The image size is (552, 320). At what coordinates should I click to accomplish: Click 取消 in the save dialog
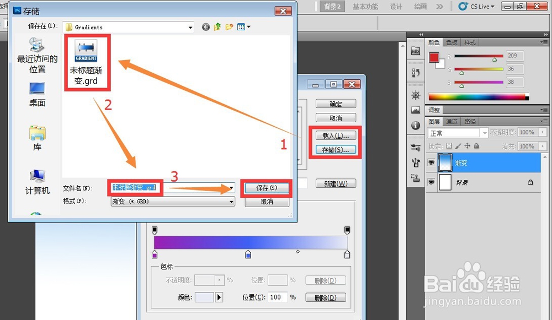267,202
